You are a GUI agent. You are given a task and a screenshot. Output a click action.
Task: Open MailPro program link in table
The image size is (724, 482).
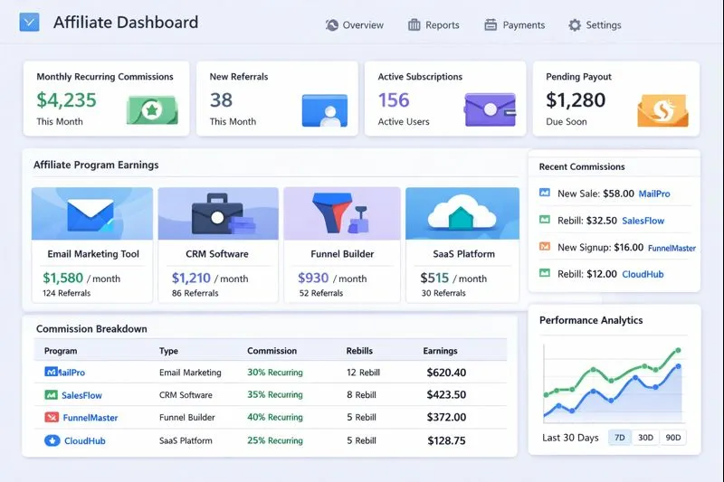pyautogui.click(x=71, y=373)
